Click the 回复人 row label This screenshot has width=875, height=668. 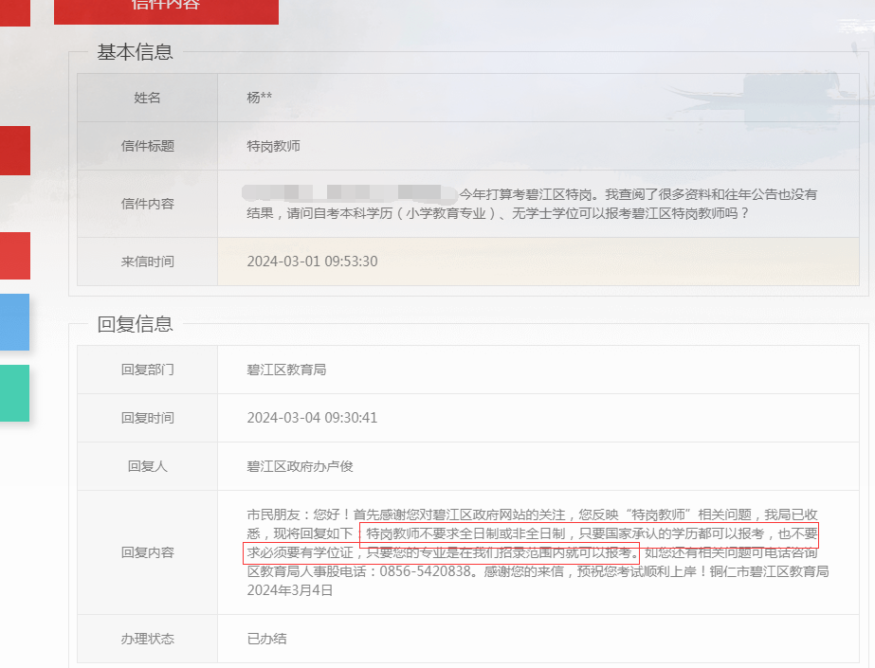(x=147, y=466)
